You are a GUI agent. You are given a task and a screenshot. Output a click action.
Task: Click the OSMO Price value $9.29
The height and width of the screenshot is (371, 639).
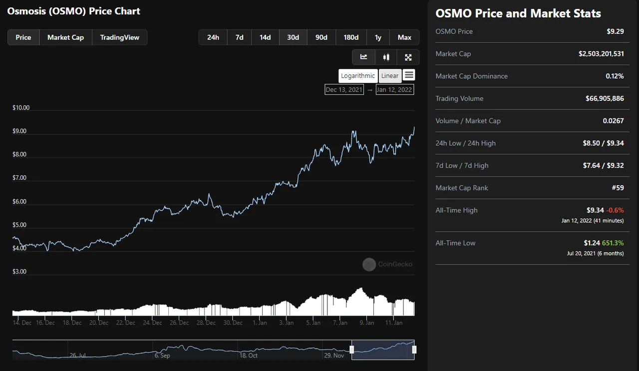tap(615, 31)
